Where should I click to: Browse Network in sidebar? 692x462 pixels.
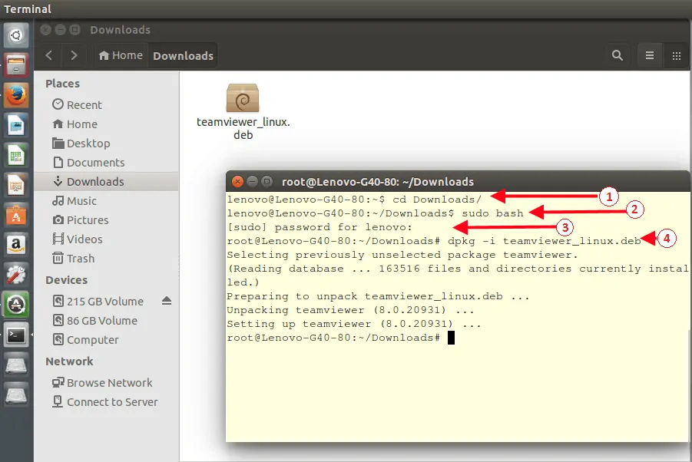click(x=106, y=383)
